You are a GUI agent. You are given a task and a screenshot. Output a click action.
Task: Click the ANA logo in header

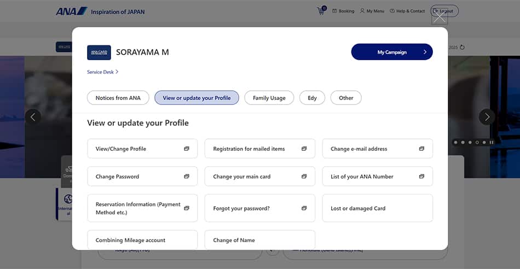(71, 11)
